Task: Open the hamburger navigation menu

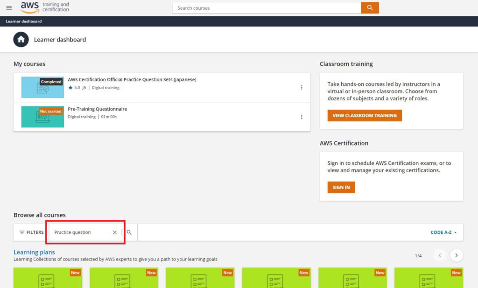Action: [9, 8]
